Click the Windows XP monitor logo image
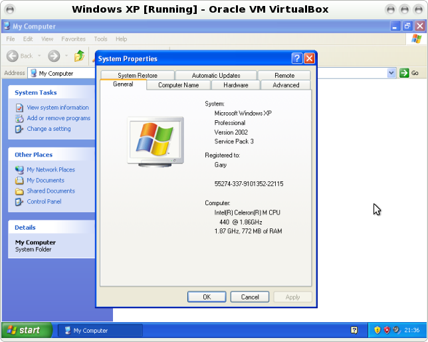The height and width of the screenshot is (342, 428). tap(156, 141)
